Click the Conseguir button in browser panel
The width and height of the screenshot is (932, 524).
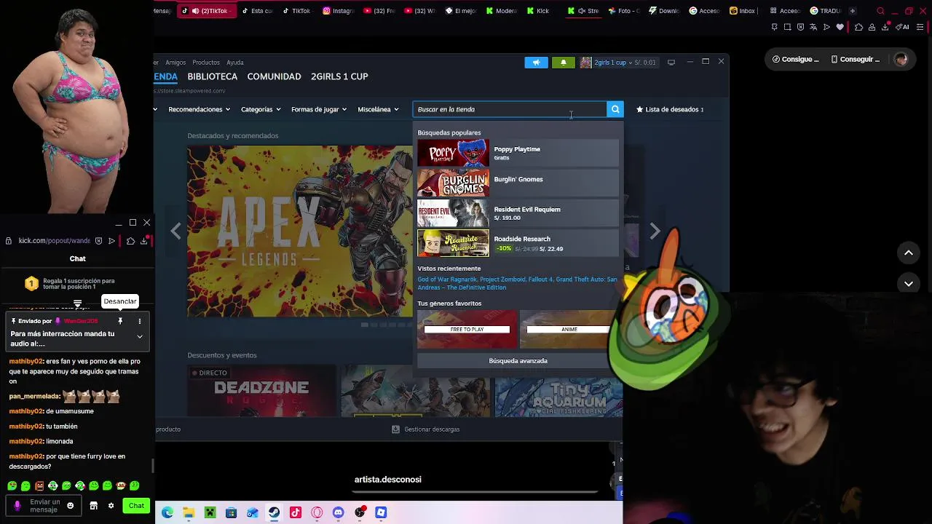(x=856, y=60)
